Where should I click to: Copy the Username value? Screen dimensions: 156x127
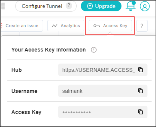point(141,91)
